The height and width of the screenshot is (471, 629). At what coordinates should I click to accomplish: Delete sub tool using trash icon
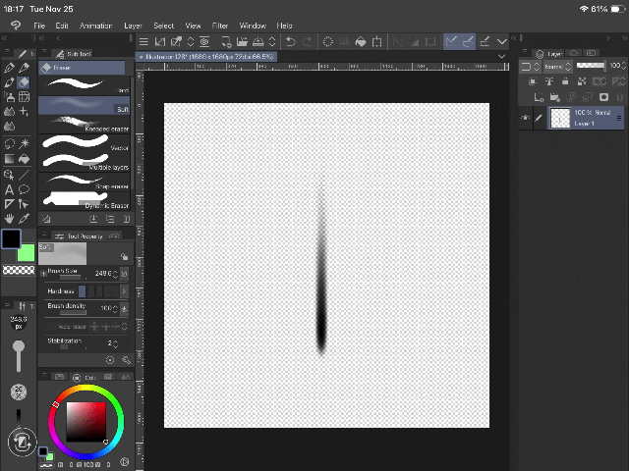127,219
